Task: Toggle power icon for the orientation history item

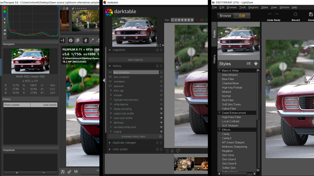Action: click(x=161, y=82)
